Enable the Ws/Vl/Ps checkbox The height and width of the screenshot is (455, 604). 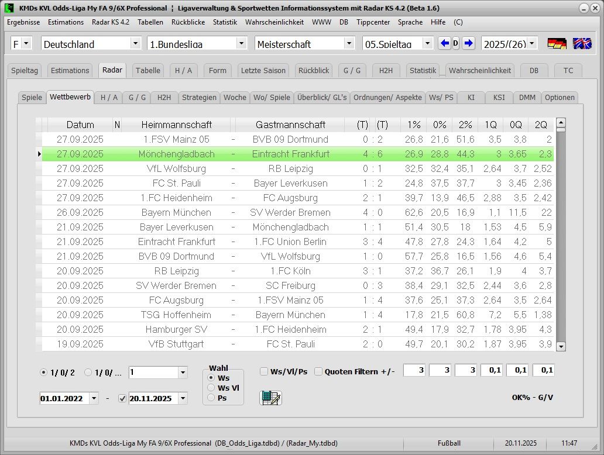(x=265, y=371)
